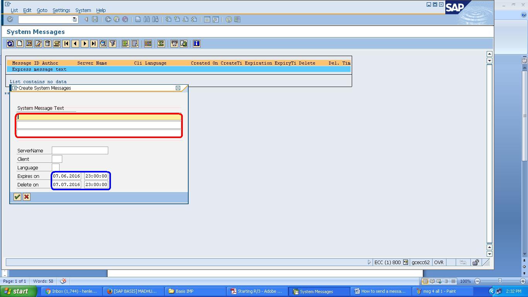Open the Goto menu
This screenshot has height=297, width=528.
pyautogui.click(x=42, y=10)
